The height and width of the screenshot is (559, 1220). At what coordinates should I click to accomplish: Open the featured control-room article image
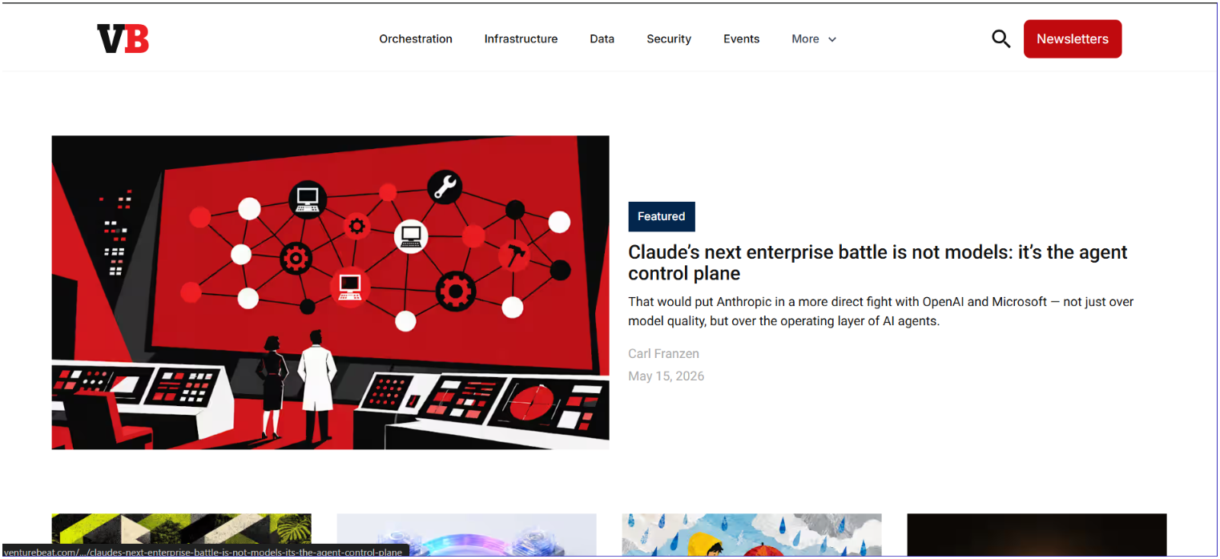click(330, 292)
